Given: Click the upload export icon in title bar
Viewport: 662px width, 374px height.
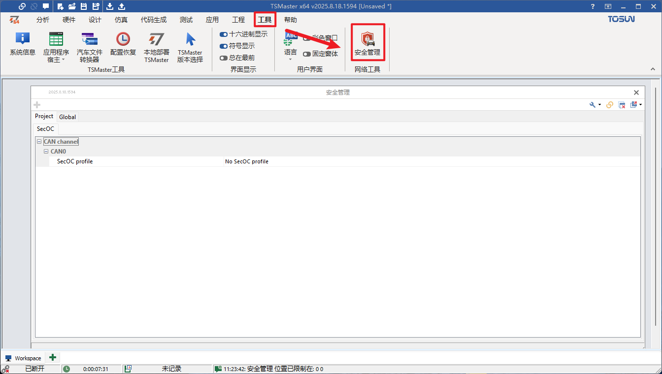Looking at the screenshot, I should [122, 6].
